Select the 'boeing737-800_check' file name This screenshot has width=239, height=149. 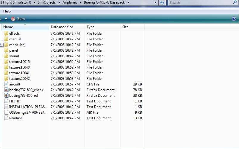26,90
